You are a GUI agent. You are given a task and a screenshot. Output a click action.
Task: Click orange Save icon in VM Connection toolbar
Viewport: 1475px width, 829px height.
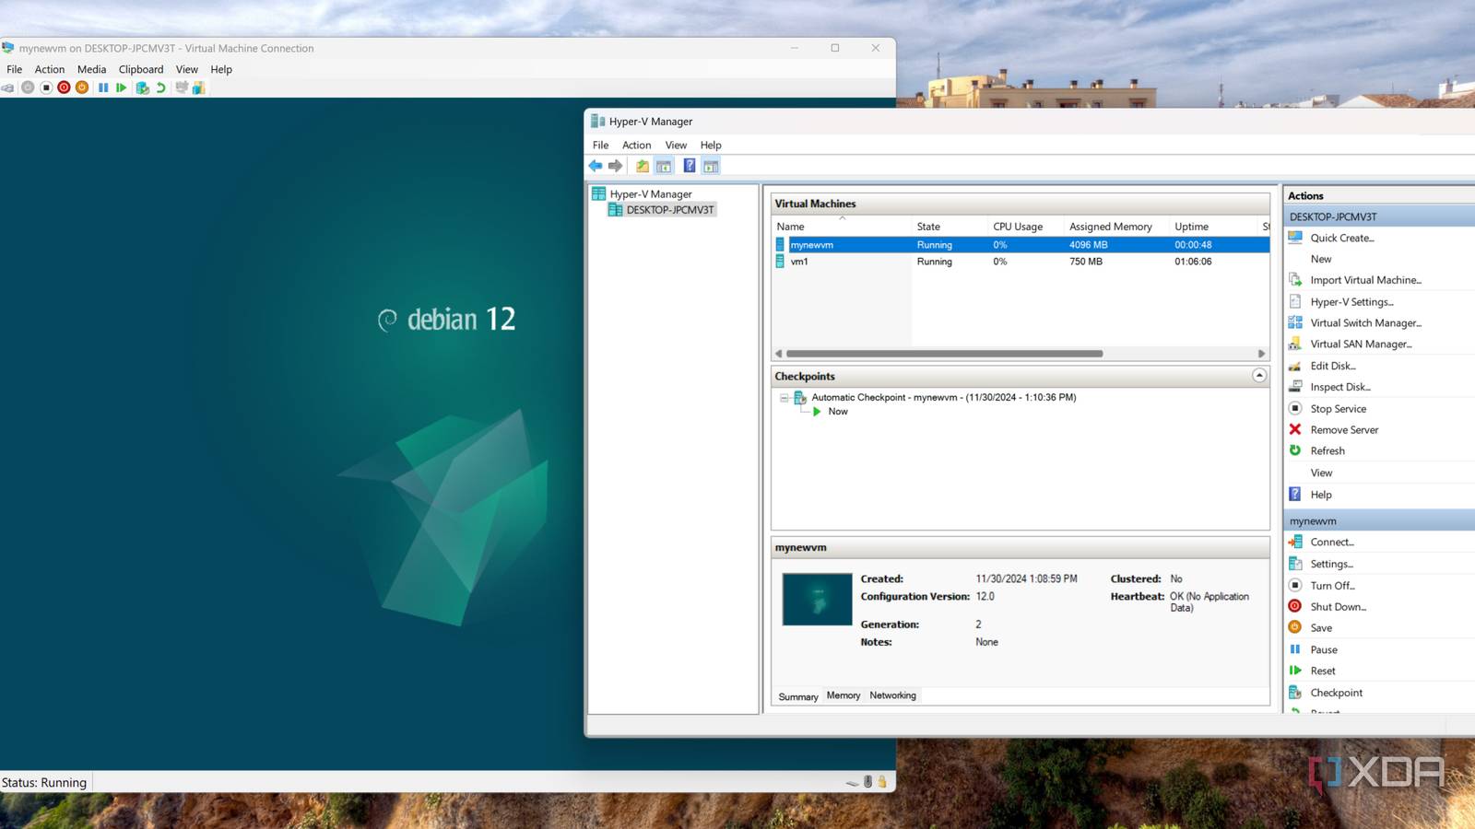click(x=82, y=88)
